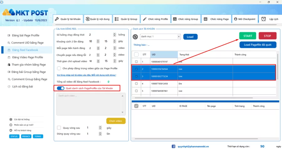Check Cho phép đăng trùng video checkbox
The width and height of the screenshot is (282, 149).
(x=59, y=68)
